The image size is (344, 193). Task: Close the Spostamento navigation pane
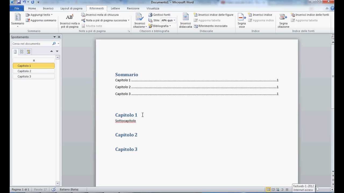tap(59, 37)
